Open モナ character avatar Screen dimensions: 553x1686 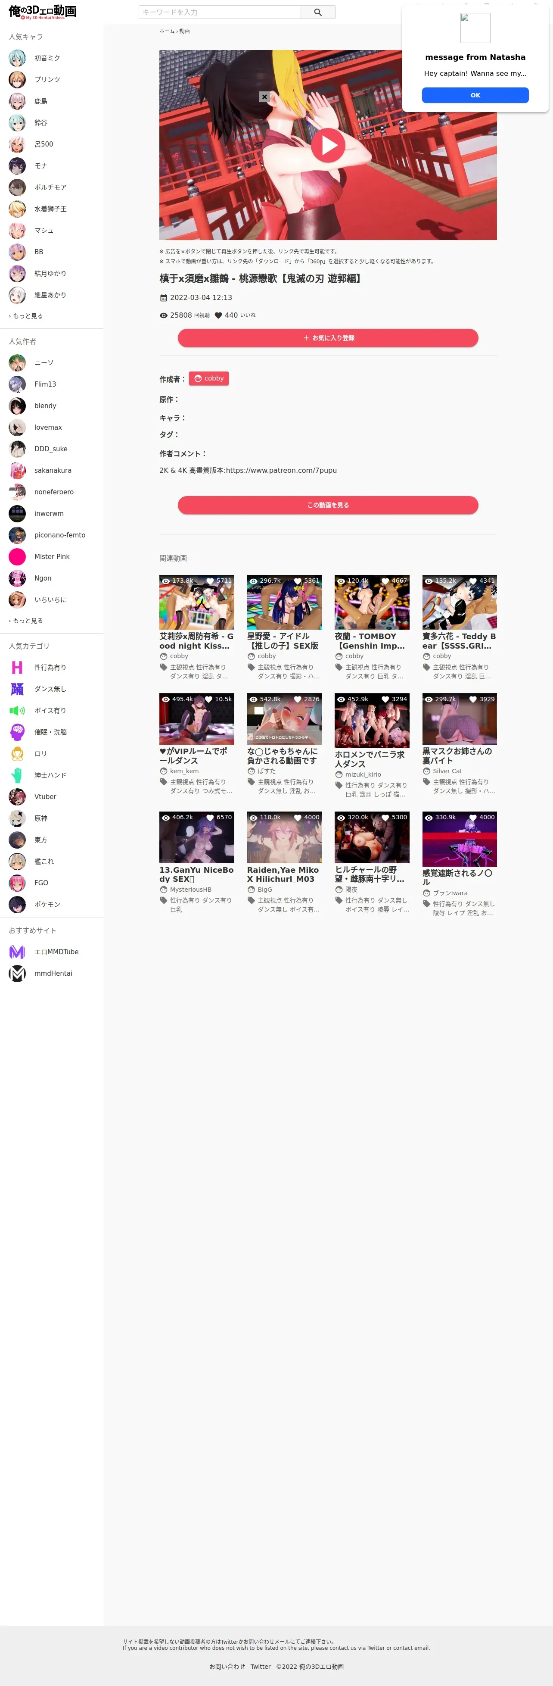[17, 166]
